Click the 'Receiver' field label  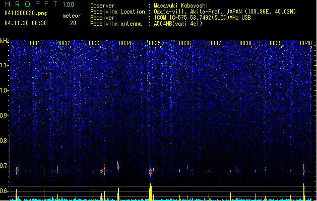pos(102,18)
